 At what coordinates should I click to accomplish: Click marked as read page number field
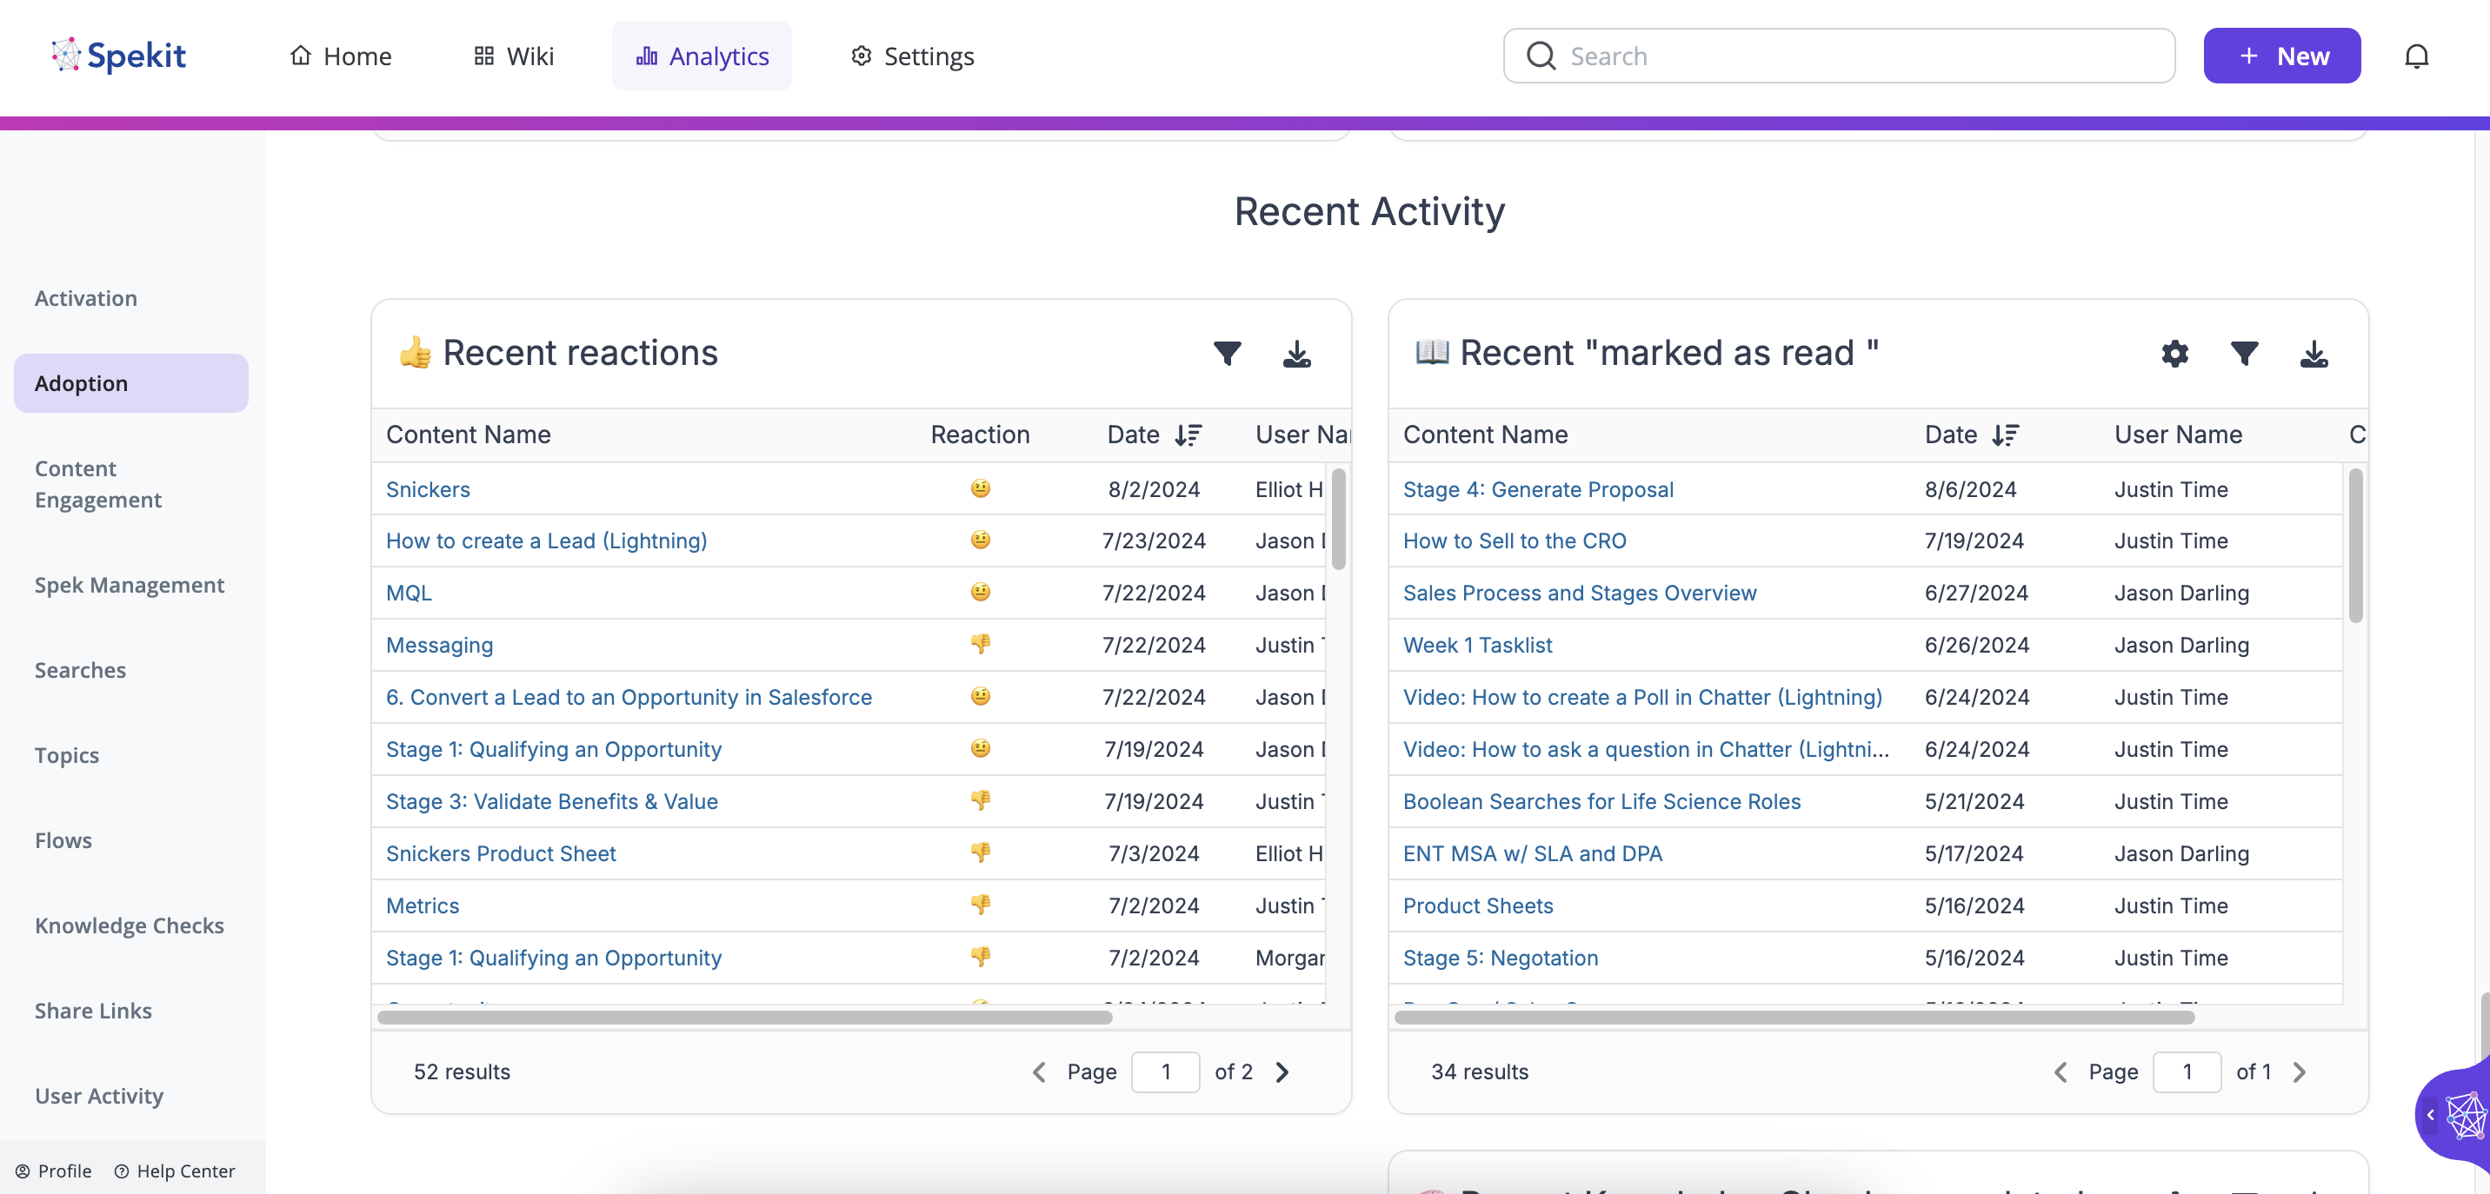point(2187,1071)
